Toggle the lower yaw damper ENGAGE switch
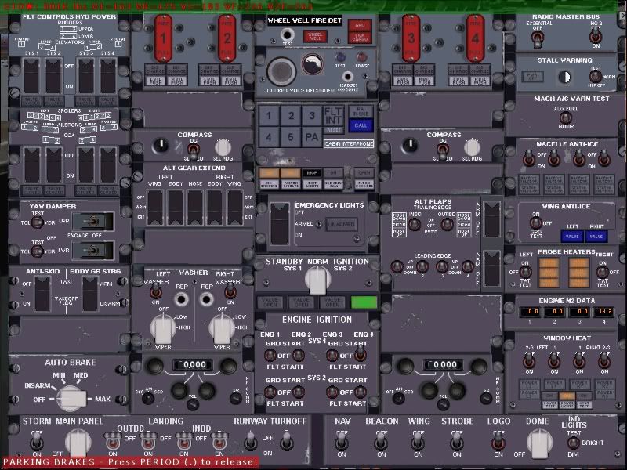627x470 pixels. click(x=92, y=251)
